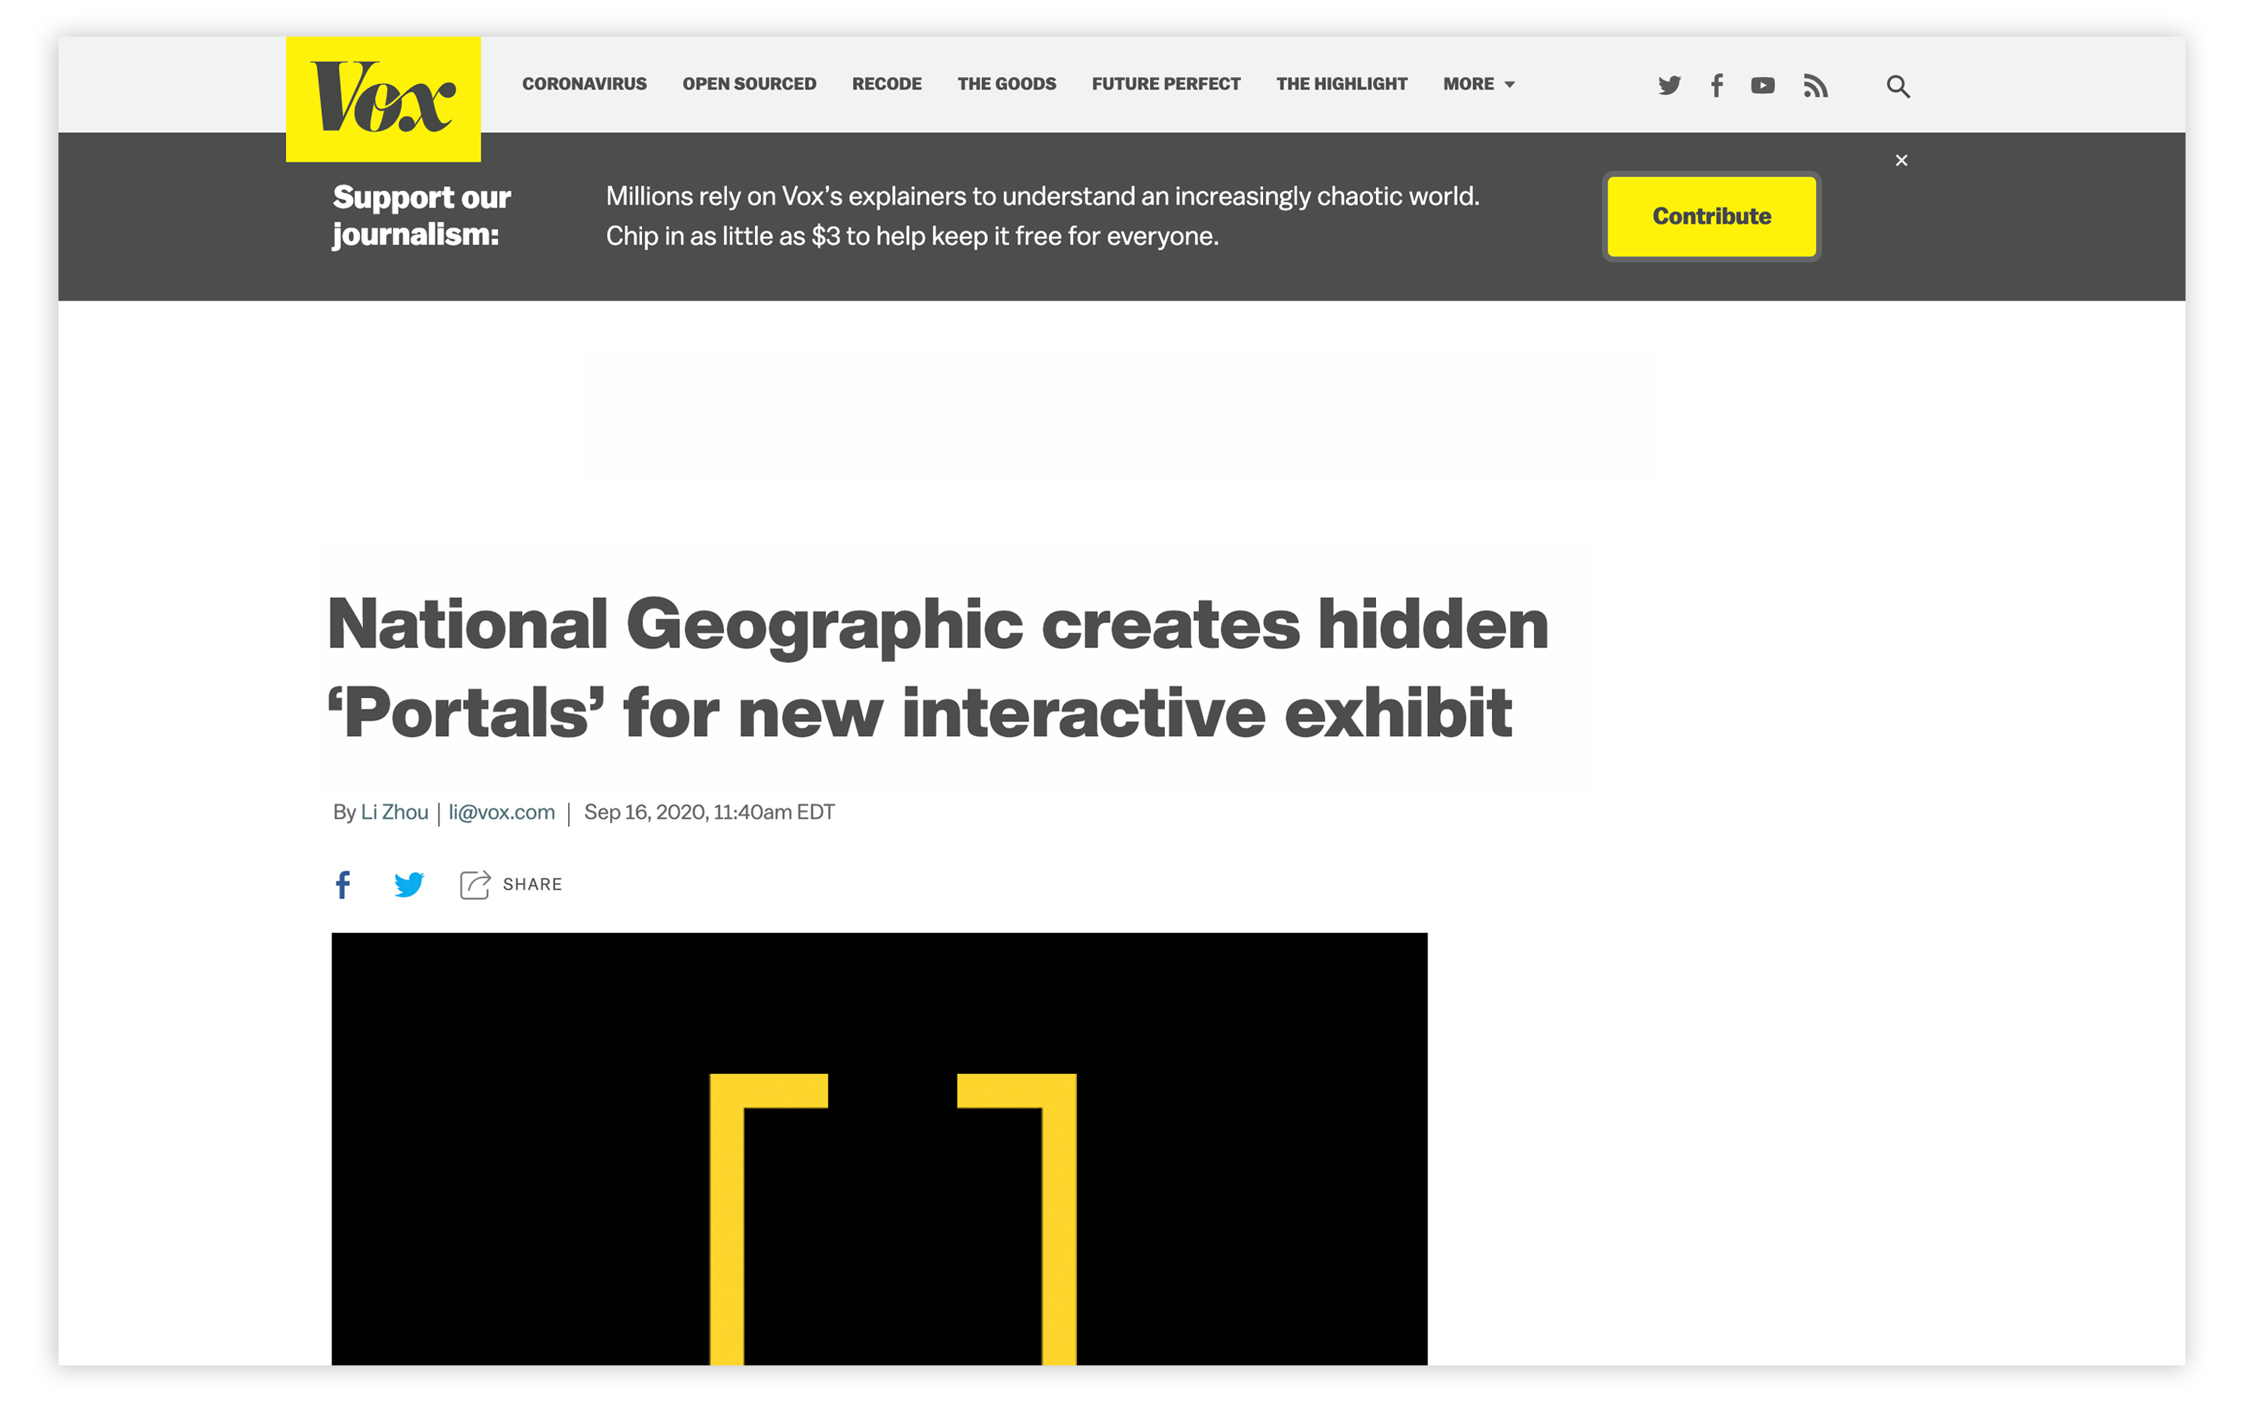Visit the Future Perfect section
This screenshot has height=1402, width=2244.
(1166, 83)
